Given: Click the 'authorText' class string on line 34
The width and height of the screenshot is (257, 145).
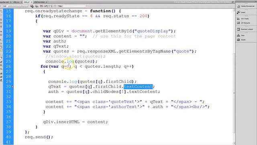Looking at the screenshot, I should pos(125,107).
